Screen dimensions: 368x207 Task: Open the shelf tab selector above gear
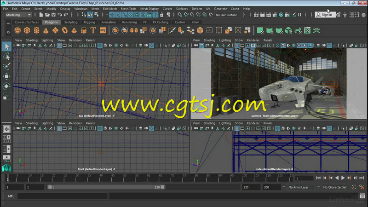(8, 23)
